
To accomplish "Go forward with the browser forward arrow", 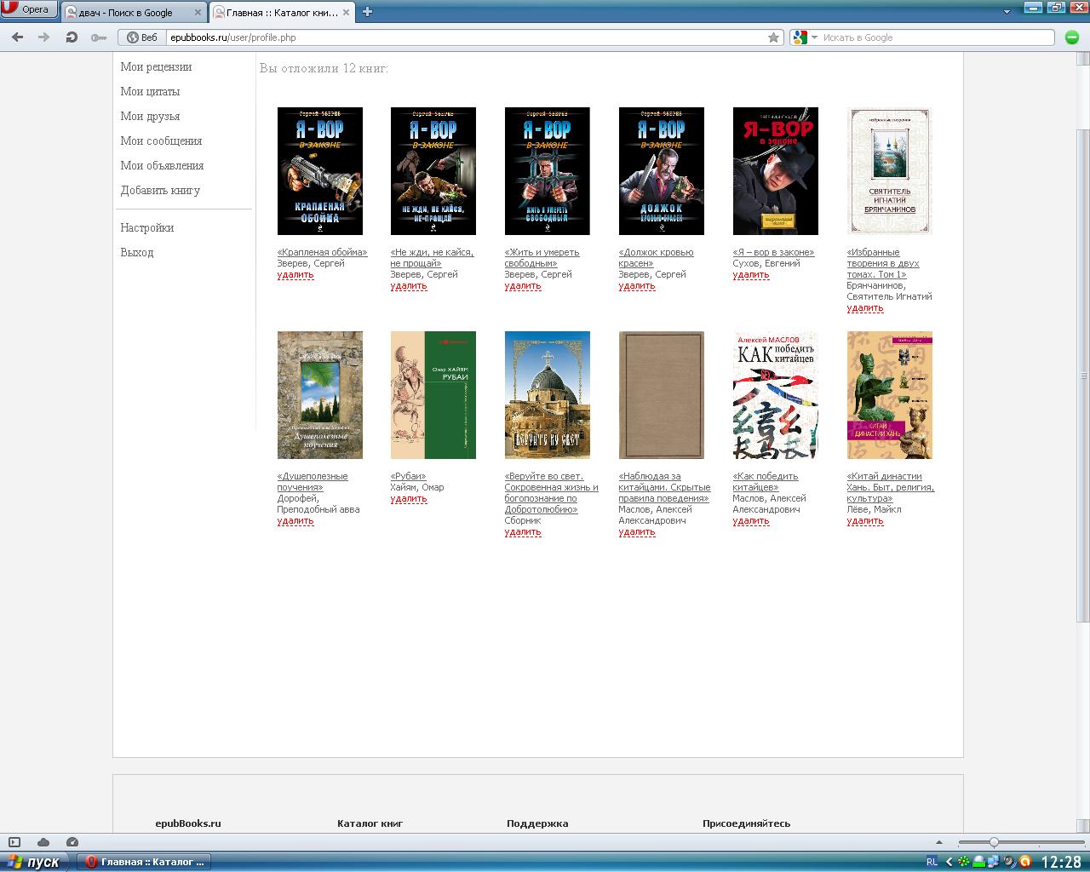I will pos(44,37).
